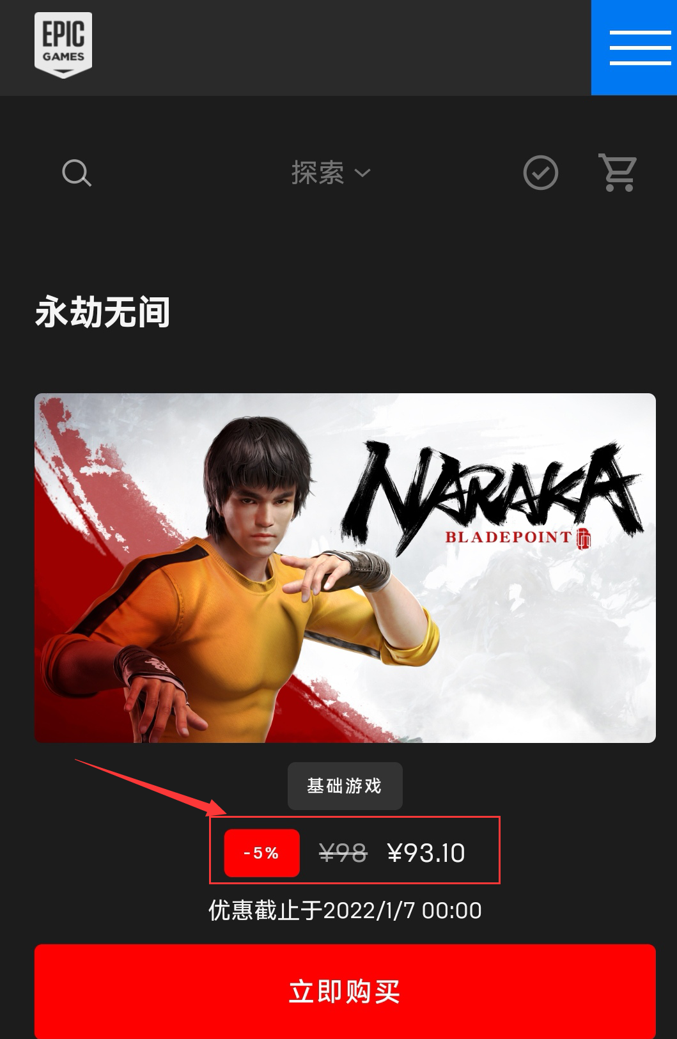
Task: Open the blue hamburger menu
Action: (634, 47)
